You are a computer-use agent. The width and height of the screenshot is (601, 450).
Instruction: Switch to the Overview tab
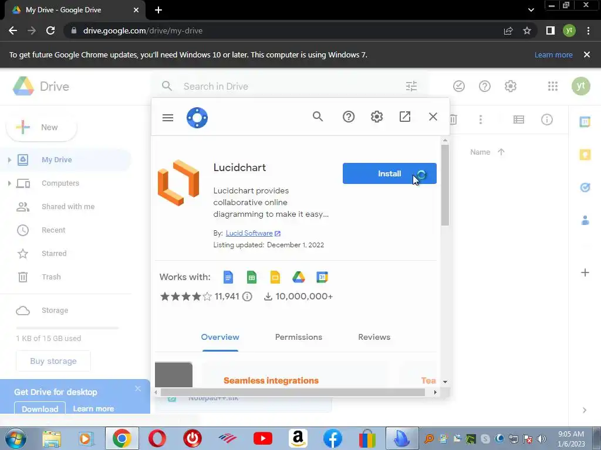pos(220,337)
